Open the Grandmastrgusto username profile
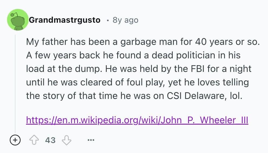 [64, 20]
